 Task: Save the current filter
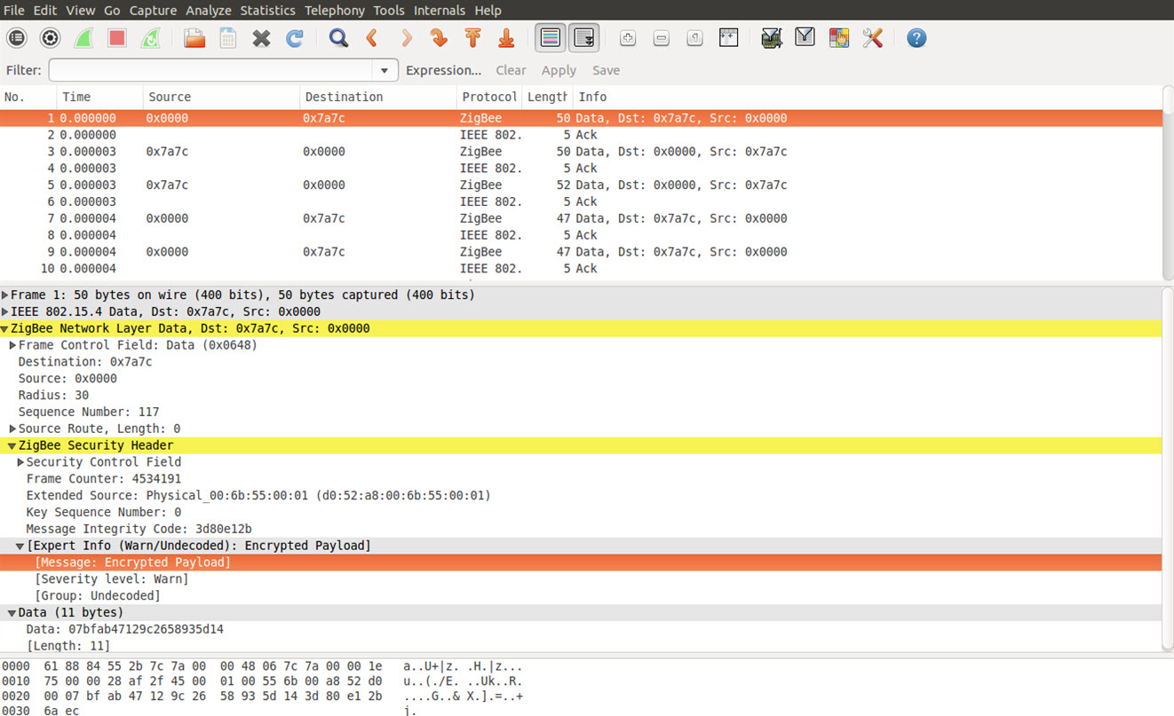coord(607,70)
